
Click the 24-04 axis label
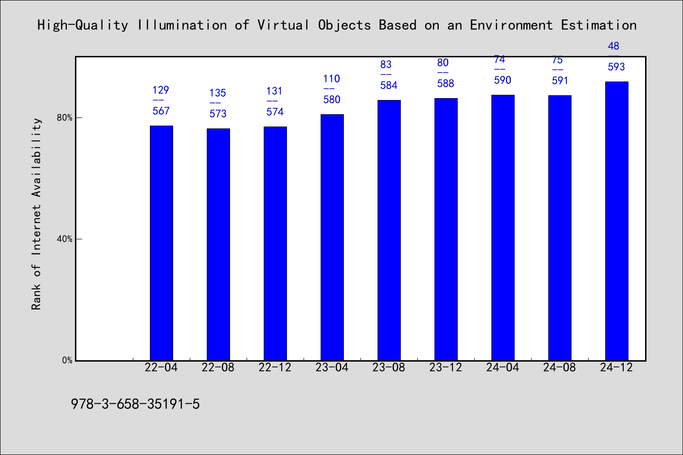503,368
